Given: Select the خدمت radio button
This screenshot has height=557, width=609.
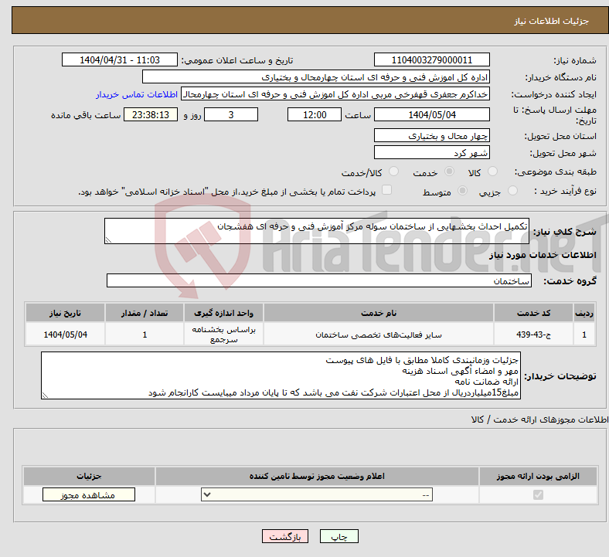Looking at the screenshot, I should [449, 172].
